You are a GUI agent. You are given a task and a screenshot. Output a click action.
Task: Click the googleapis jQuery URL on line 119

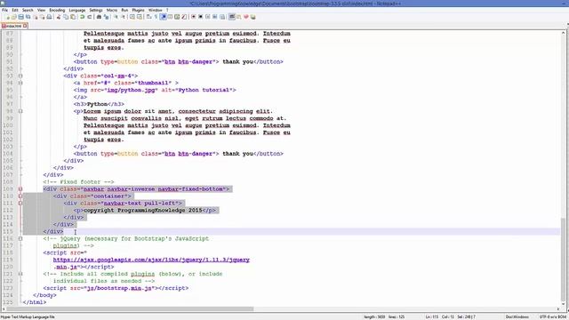pyautogui.click(x=151, y=260)
